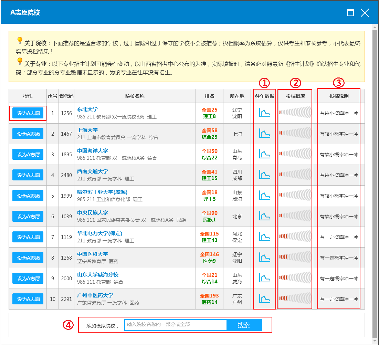Screen dimensions: 379x345
Task: Click 设为A志愿 button for 山东大学威海分校
Action: point(28,279)
